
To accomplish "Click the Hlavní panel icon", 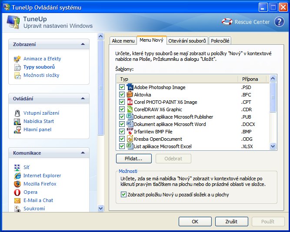I will (x=17, y=130).
